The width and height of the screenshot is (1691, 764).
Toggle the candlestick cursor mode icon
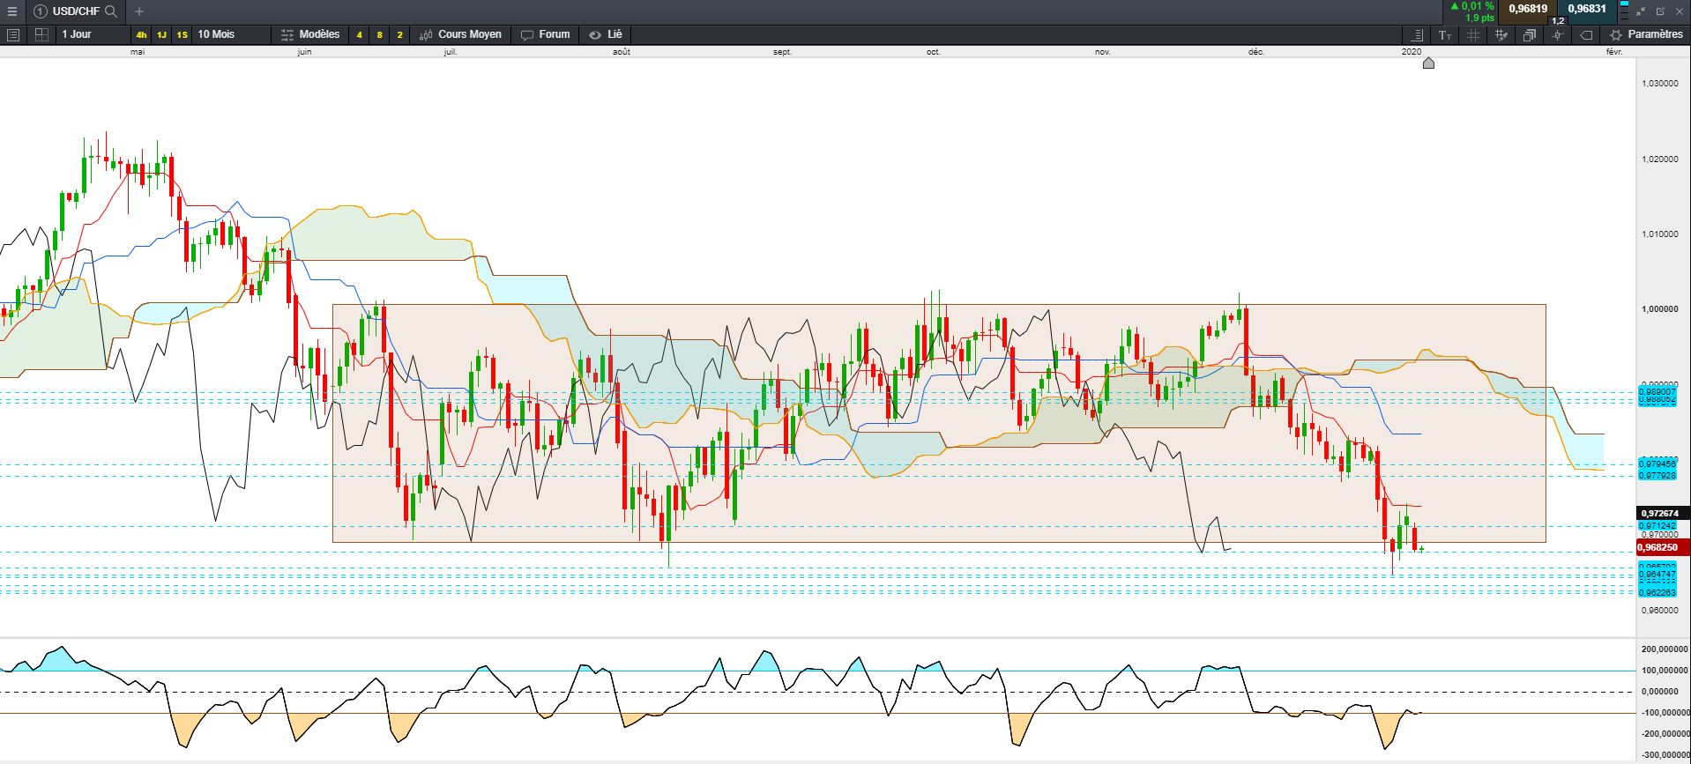pos(1558,35)
